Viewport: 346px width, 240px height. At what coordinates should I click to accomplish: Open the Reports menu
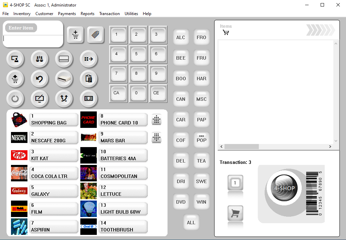tap(88, 14)
